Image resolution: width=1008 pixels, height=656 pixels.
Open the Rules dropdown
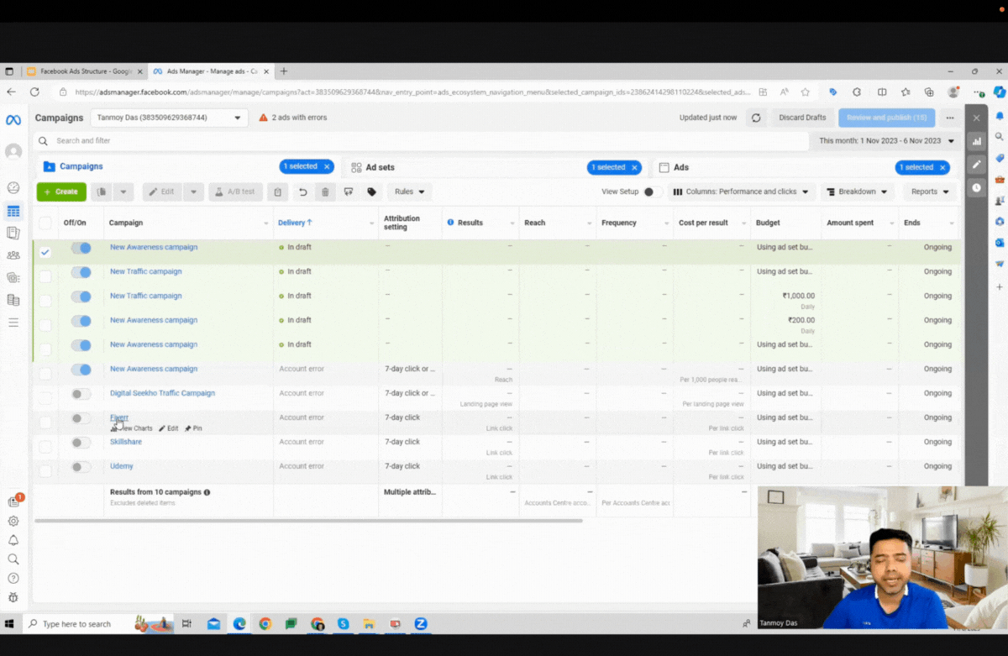pos(410,192)
